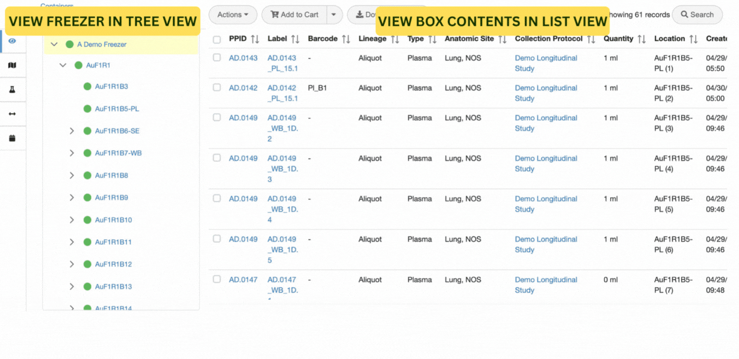Click green status dot of AuF1R1B3
Image resolution: width=739 pixels, height=359 pixels.
point(87,87)
